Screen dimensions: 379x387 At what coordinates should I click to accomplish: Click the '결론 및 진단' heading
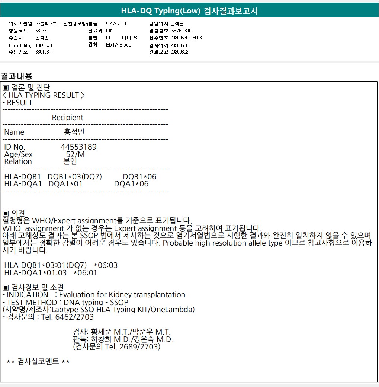pos(26,87)
